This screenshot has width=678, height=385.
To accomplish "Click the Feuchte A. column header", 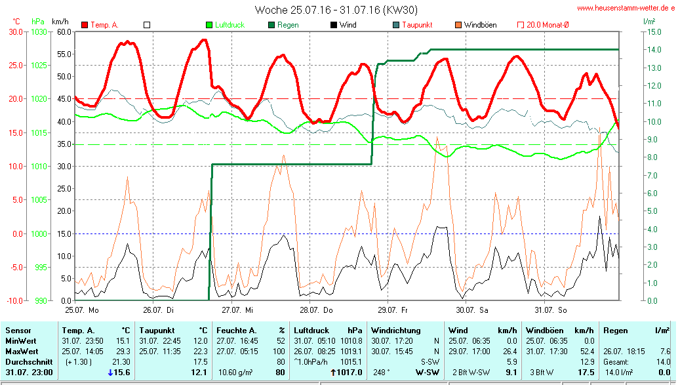I will click(238, 331).
